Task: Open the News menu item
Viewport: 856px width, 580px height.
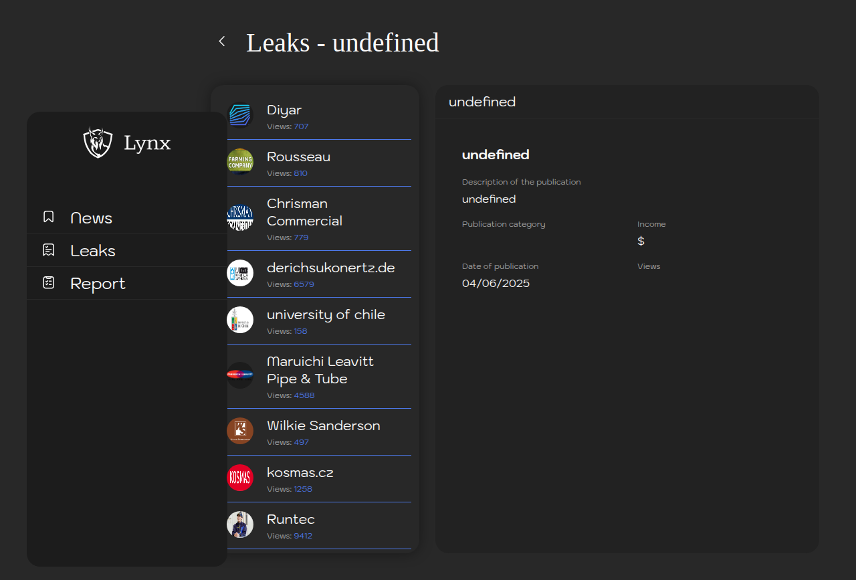Action: point(127,217)
